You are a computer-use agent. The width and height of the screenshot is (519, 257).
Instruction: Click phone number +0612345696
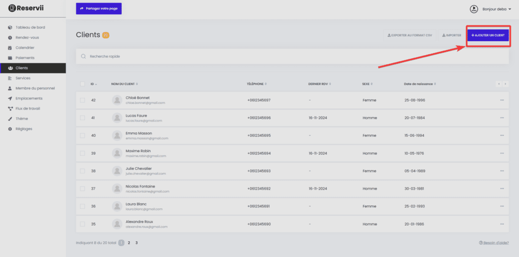point(259,118)
